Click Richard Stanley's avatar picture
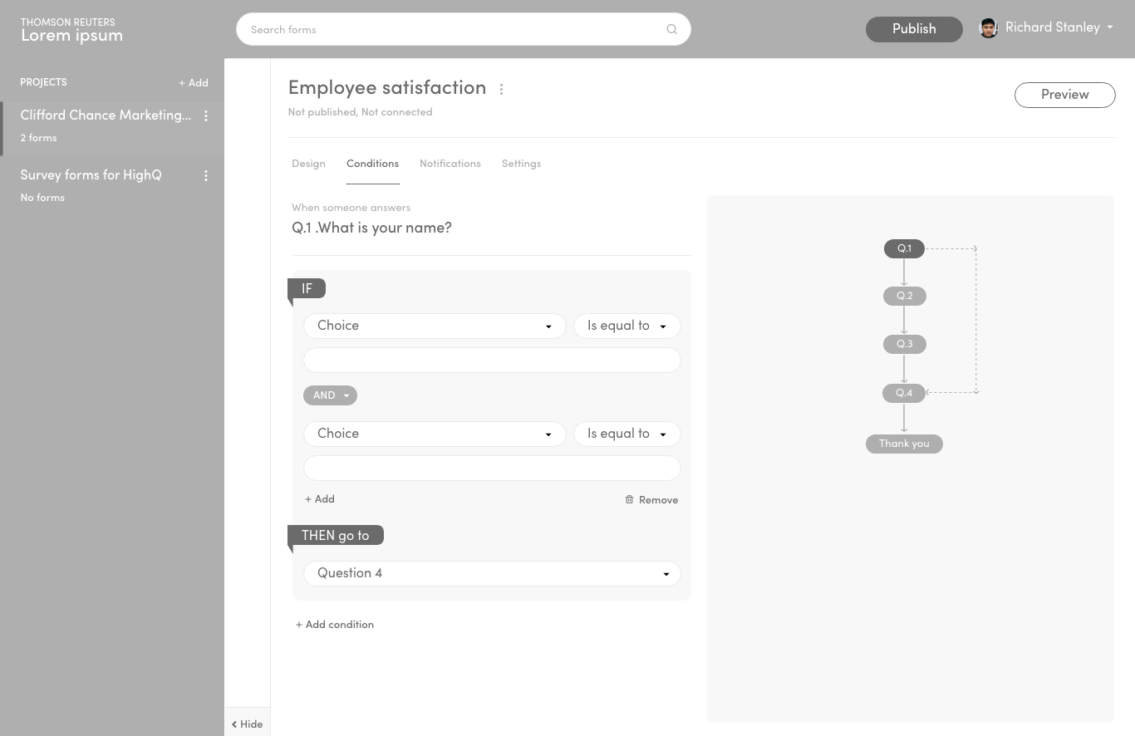Viewport: 1135px width, 736px height. [x=988, y=28]
